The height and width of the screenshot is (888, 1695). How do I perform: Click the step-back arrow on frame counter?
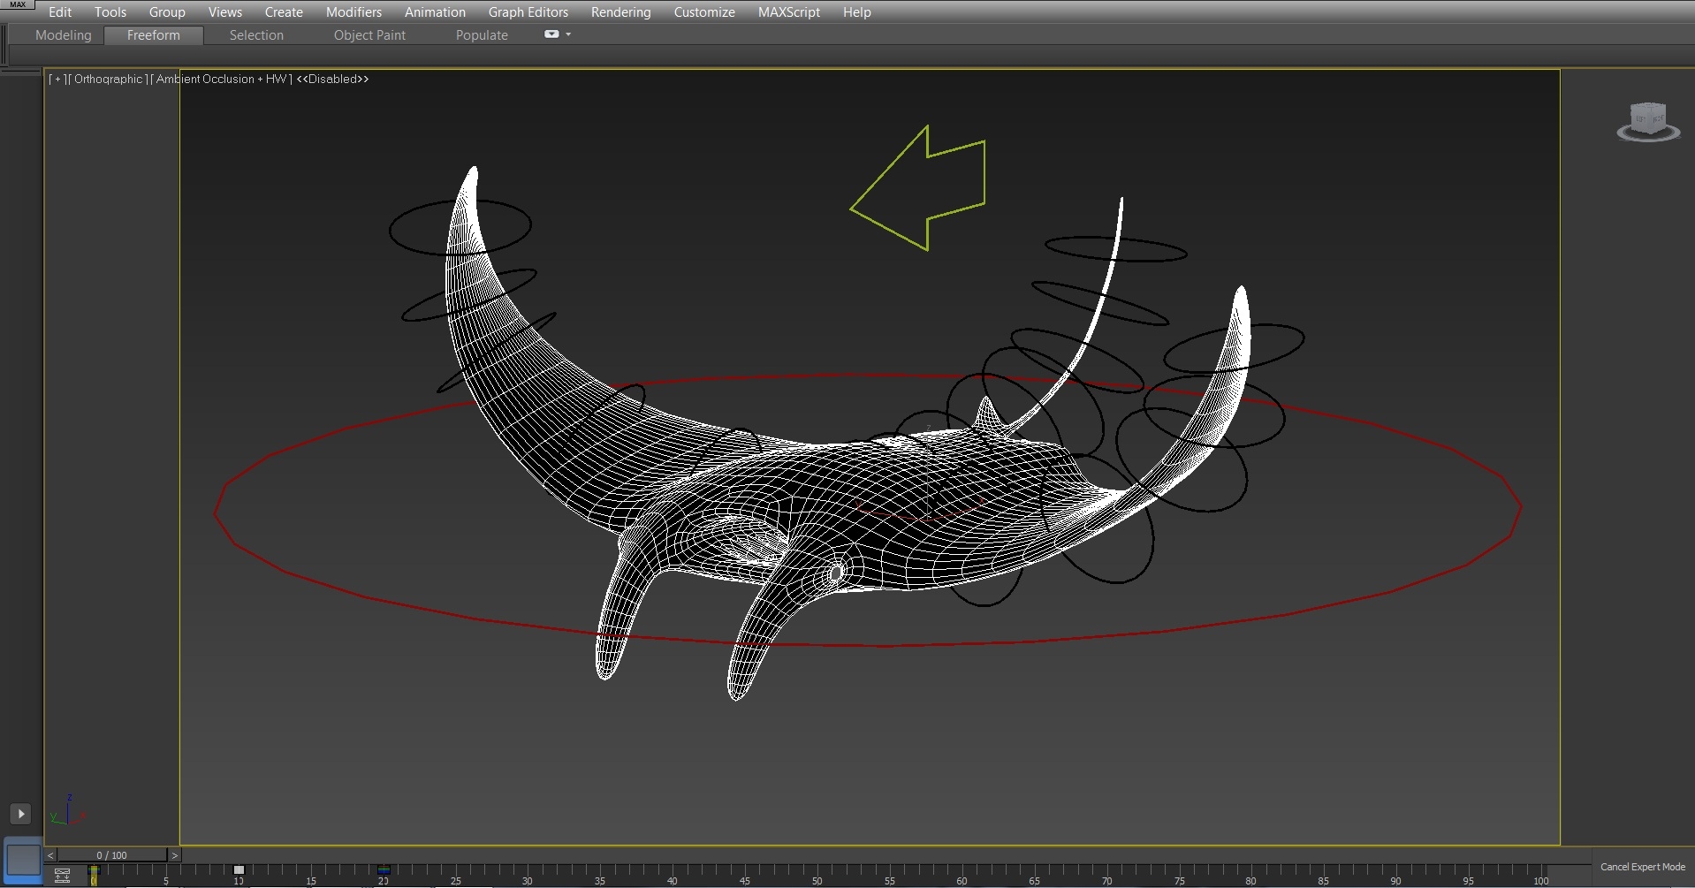coord(50,855)
